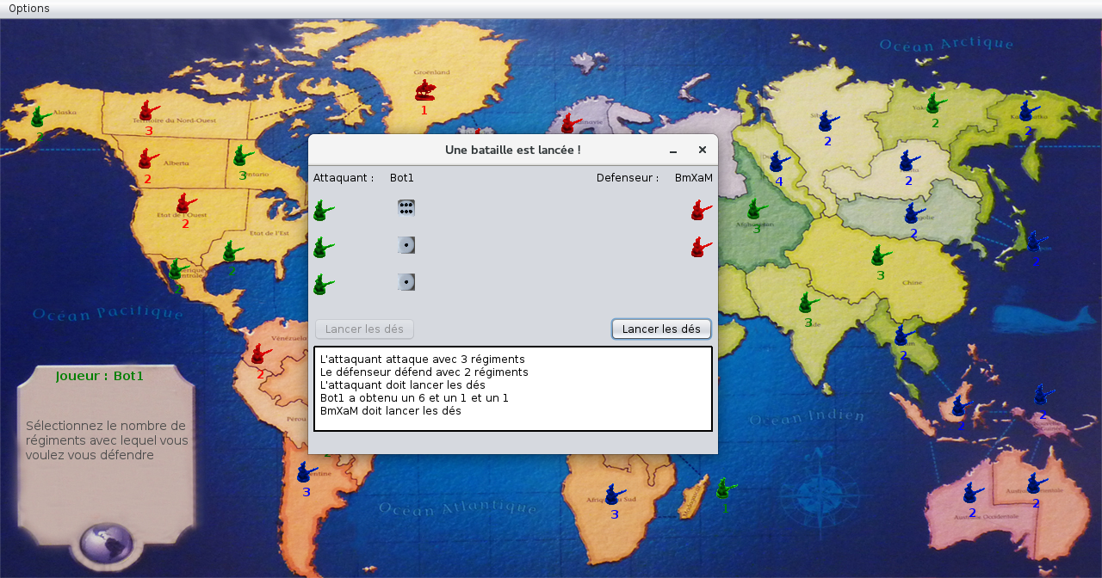Select the red army on Groenland

(x=424, y=90)
